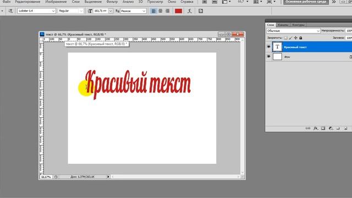Click the font size value field

click(100, 11)
